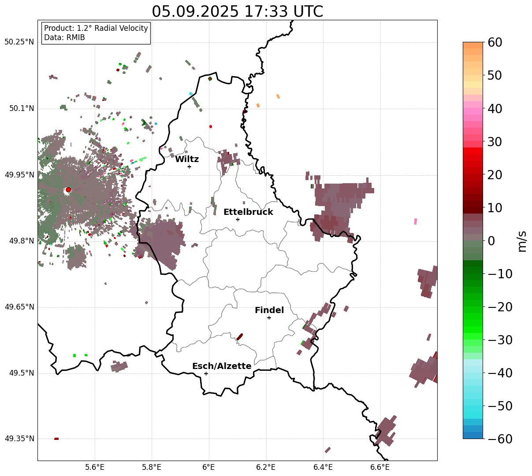Click the 6.6°E longitude label

[380, 467]
